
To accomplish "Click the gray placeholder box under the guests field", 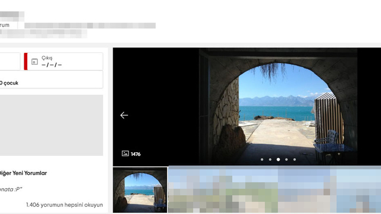I will [51, 125].
